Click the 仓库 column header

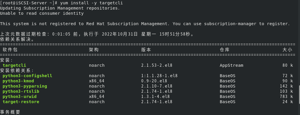click(x=225, y=50)
